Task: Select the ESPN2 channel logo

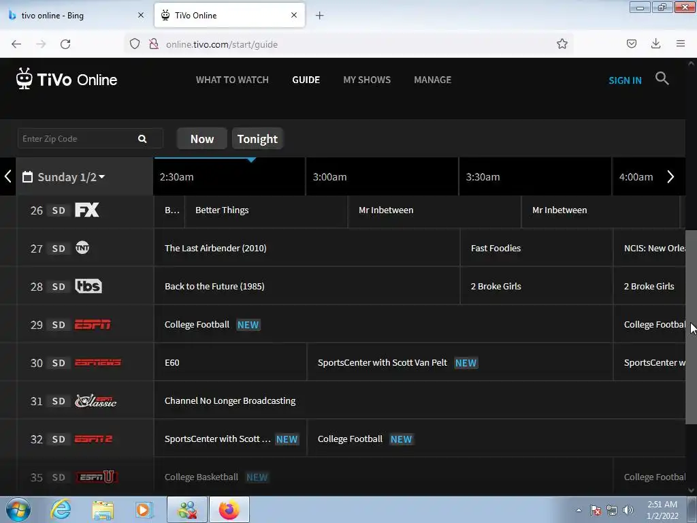Action: [x=93, y=439]
